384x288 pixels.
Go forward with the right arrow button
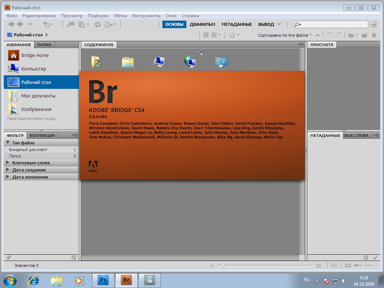pyautogui.click(x=20, y=24)
